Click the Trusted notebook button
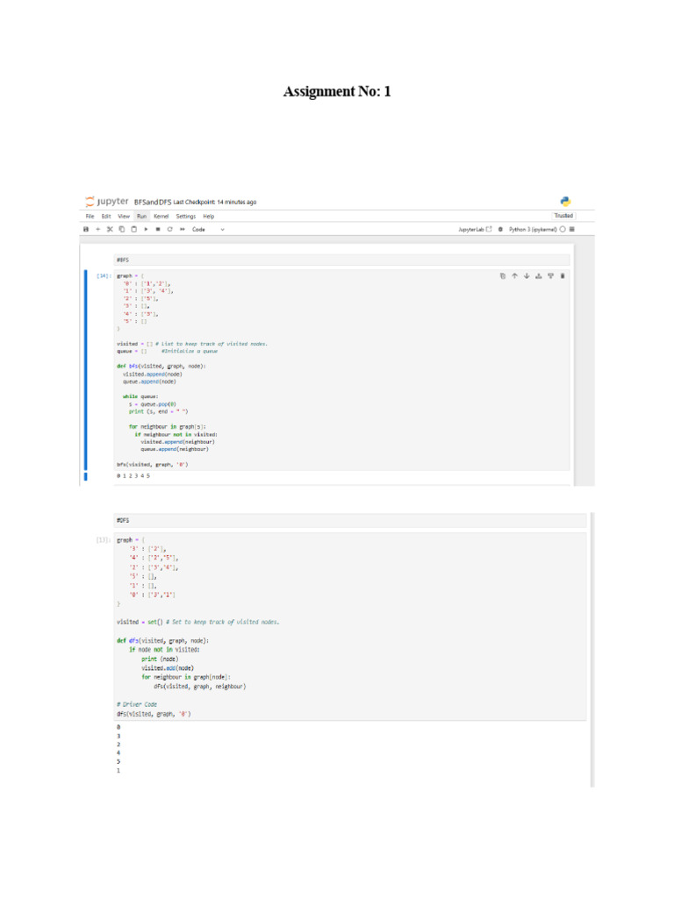674x898 pixels. (563, 216)
